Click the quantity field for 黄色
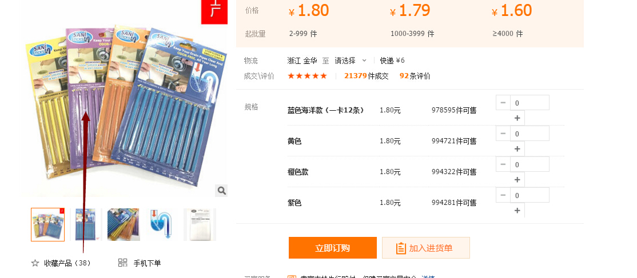This screenshot has width=637, height=278. 529,134
